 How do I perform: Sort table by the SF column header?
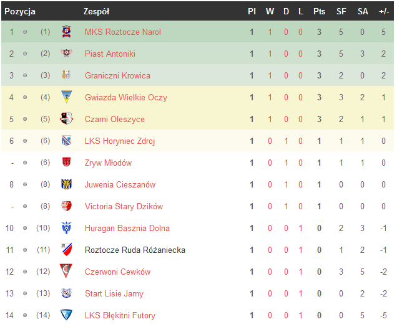pos(341,11)
